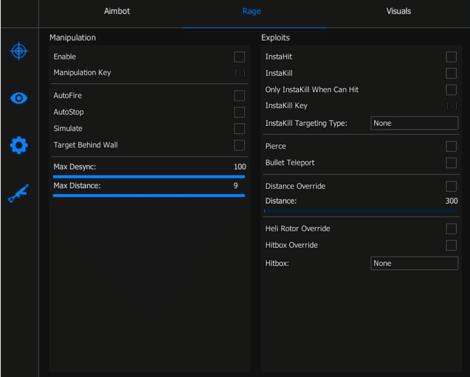The width and height of the screenshot is (470, 377).
Task: Enable the Heli Rotor Override checkbox
Action: [x=451, y=229]
